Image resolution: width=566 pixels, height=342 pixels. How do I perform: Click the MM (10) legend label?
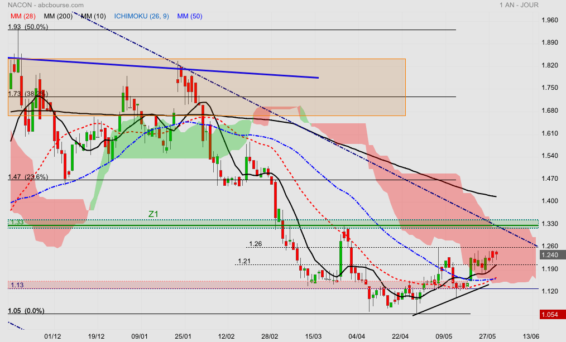tap(93, 16)
